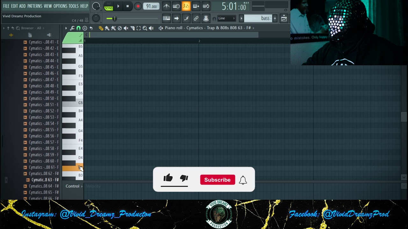Toggle PAT/SONG mode switch

[x=108, y=6]
